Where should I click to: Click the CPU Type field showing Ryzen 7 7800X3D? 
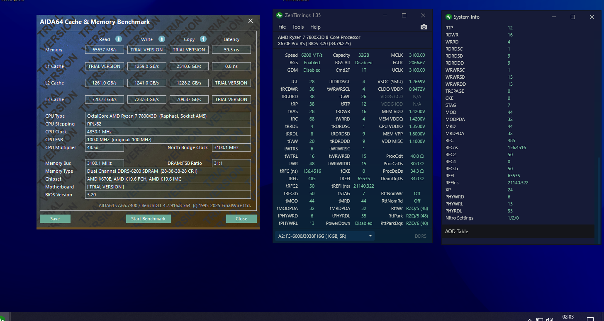click(168, 116)
